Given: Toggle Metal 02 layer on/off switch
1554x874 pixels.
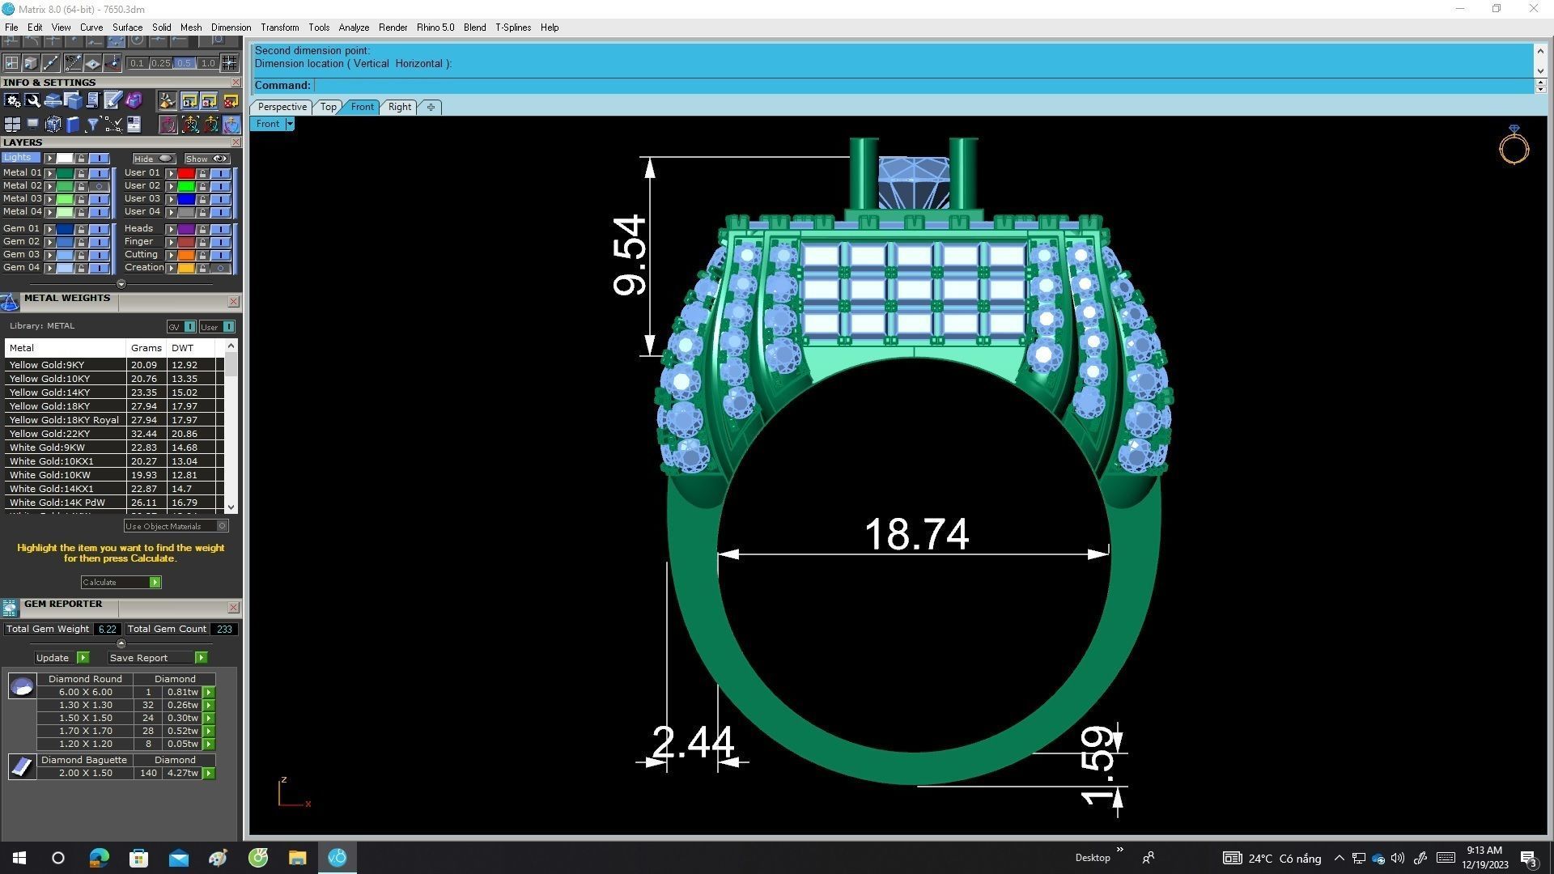Looking at the screenshot, I should [x=100, y=186].
